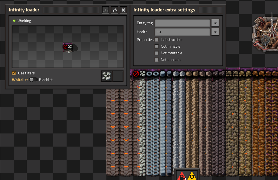The height and width of the screenshot is (180, 278).
Task: Confirm the Entity tag with checkmark button
Action: 215,23
